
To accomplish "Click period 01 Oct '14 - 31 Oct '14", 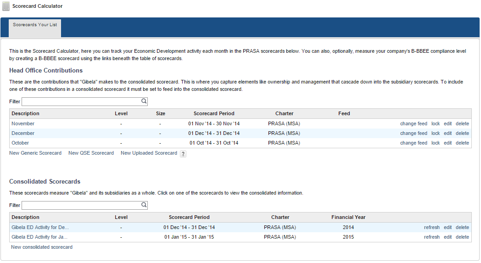I will 214,143.
